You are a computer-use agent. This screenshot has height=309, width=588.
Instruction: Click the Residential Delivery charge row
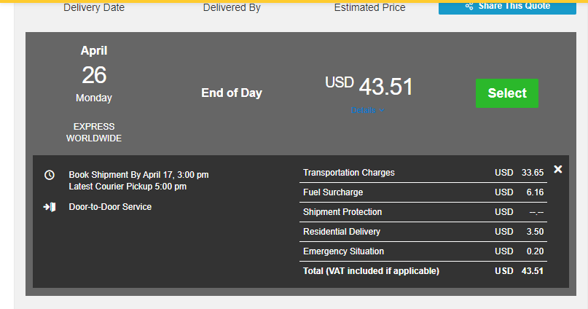coord(423,232)
